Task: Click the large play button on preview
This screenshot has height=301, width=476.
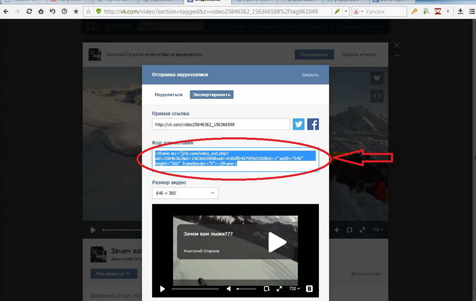Action: [277, 242]
